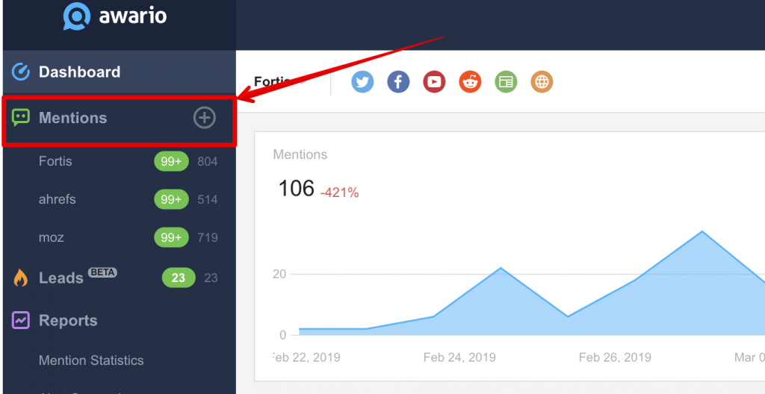Select the News/Blogs source filter icon

tap(506, 82)
